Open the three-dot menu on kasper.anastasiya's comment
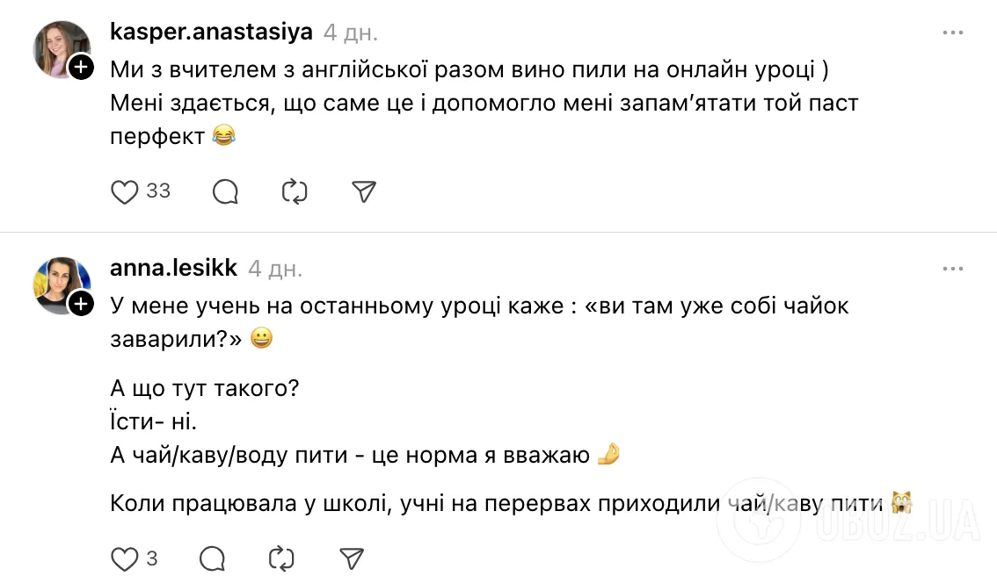This screenshot has height=576, width=997. 953,32
